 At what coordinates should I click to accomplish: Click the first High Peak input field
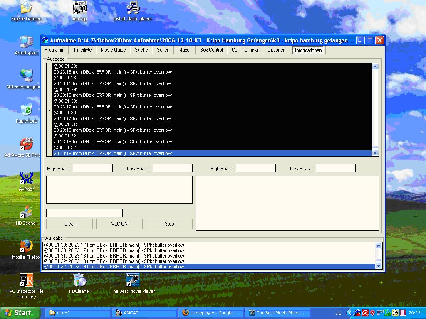click(x=93, y=168)
